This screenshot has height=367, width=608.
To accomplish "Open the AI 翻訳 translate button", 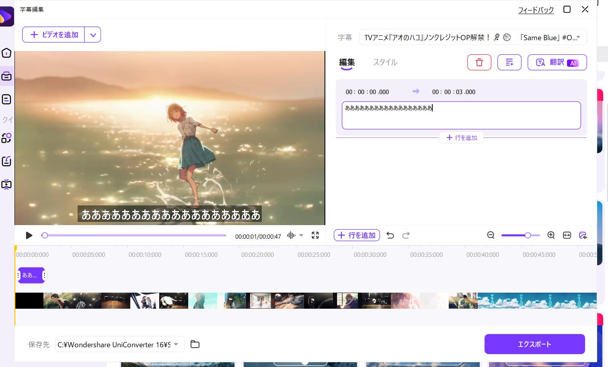I will pos(557,62).
